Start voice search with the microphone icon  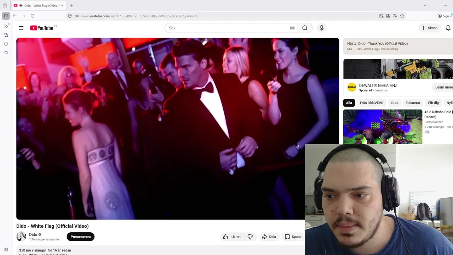click(x=321, y=28)
